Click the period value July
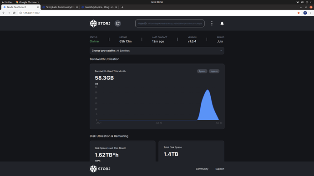Screen dimensions: 314x176 (x=220, y=41)
